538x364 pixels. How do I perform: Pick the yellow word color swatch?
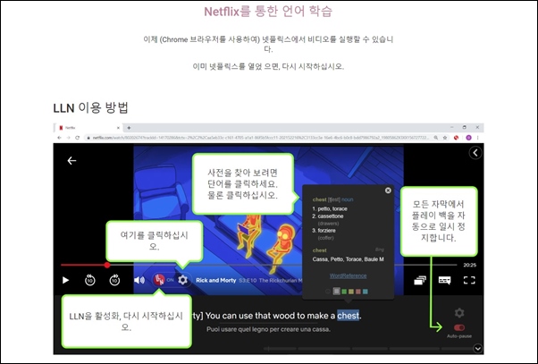(351, 292)
